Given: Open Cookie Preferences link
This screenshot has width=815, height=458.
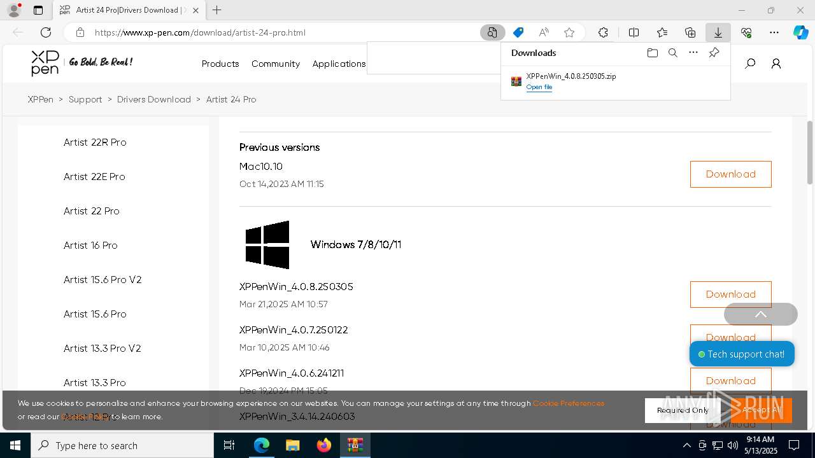Looking at the screenshot, I should (569, 403).
